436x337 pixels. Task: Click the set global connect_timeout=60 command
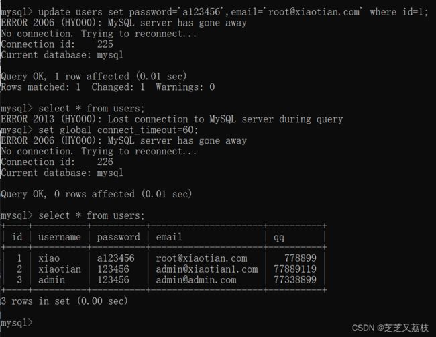[x=99, y=130]
